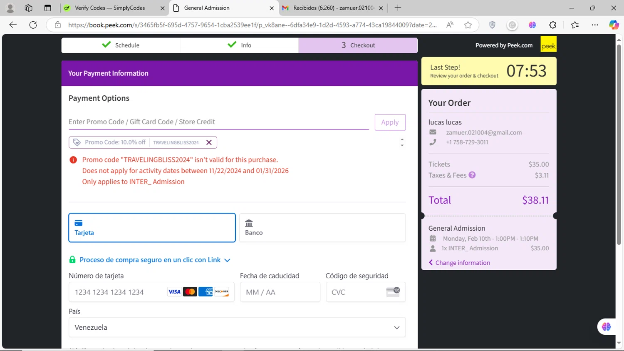
Task: Open the favorites list icon
Action: click(x=575, y=25)
